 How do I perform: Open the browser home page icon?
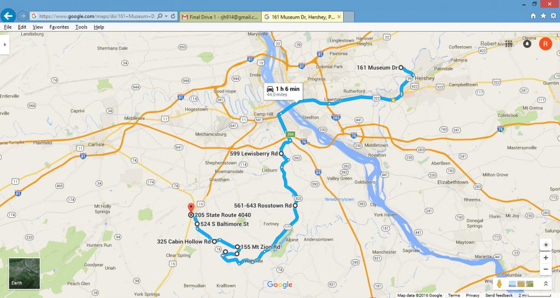(533, 16)
